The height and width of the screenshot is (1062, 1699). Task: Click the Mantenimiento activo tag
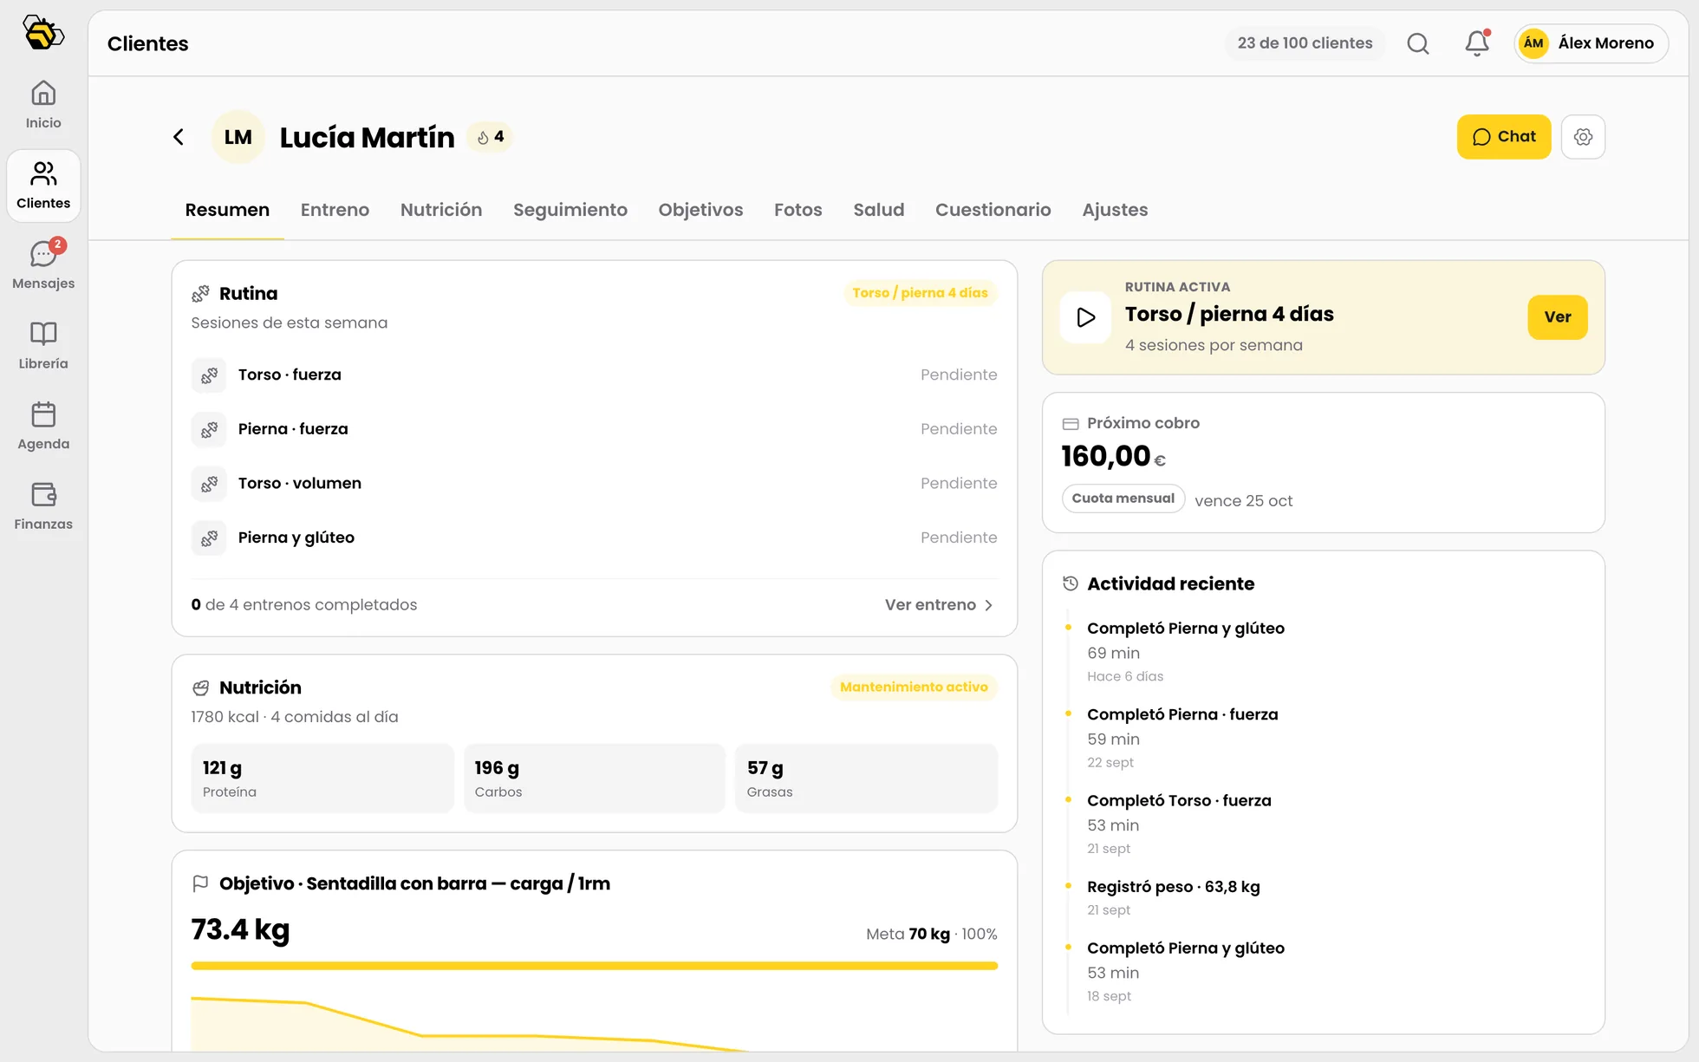pos(914,687)
